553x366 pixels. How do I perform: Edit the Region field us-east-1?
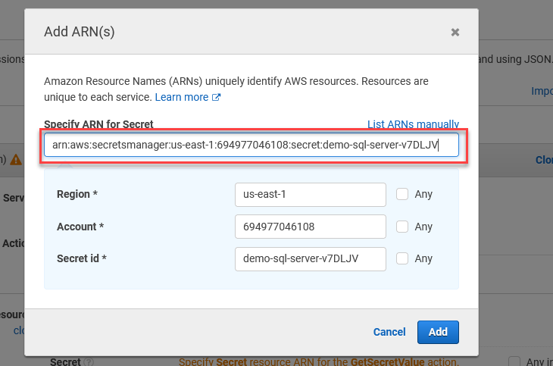pos(311,195)
